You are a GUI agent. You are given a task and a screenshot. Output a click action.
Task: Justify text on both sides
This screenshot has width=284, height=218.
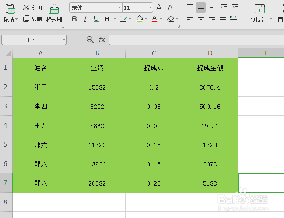pyautogui.click(x=223, y=19)
